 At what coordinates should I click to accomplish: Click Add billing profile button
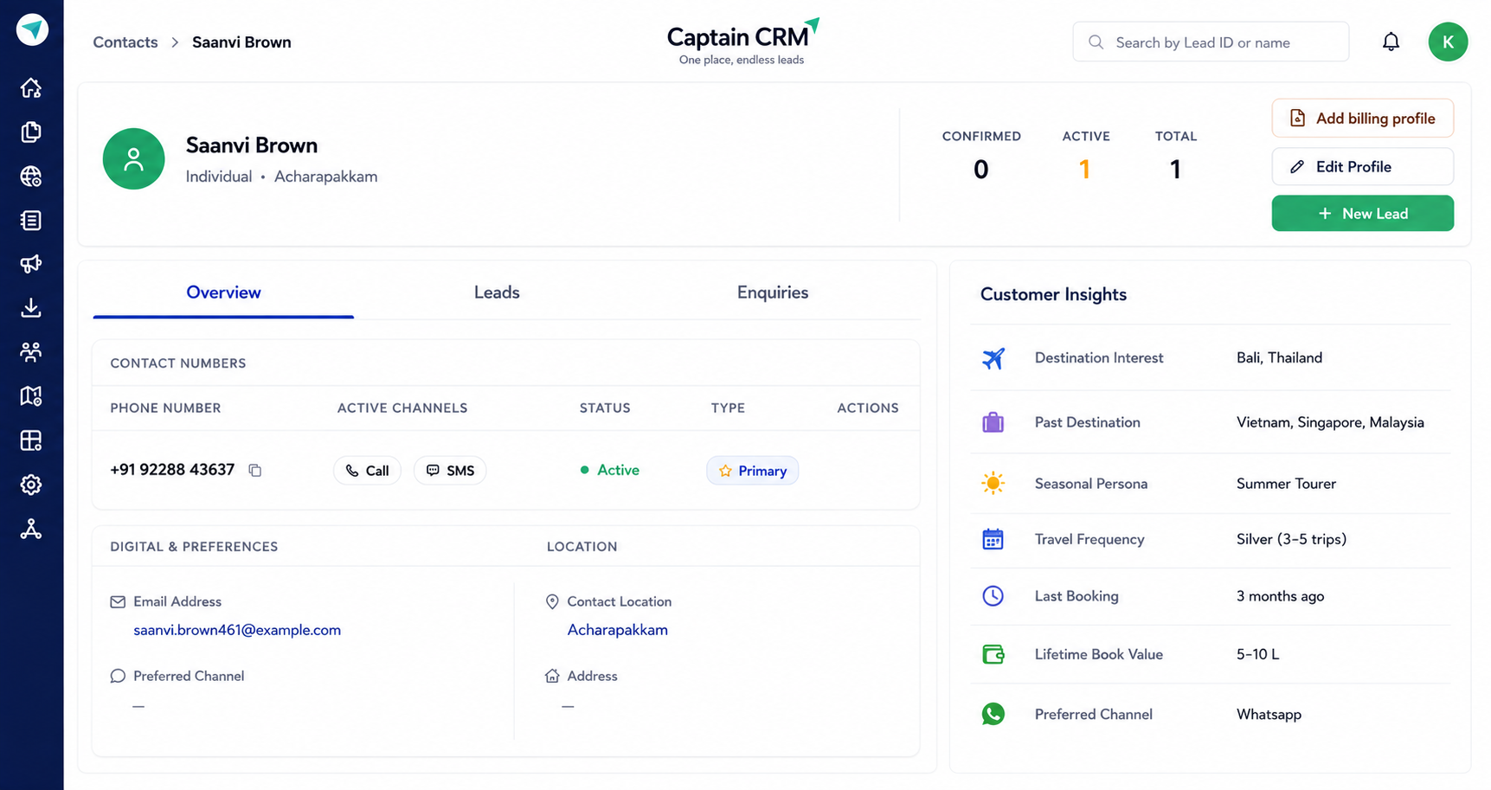(1362, 118)
